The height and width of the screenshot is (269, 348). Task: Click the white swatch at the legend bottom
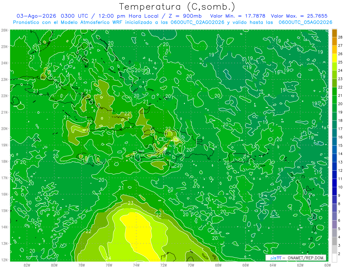(x=335, y=258)
